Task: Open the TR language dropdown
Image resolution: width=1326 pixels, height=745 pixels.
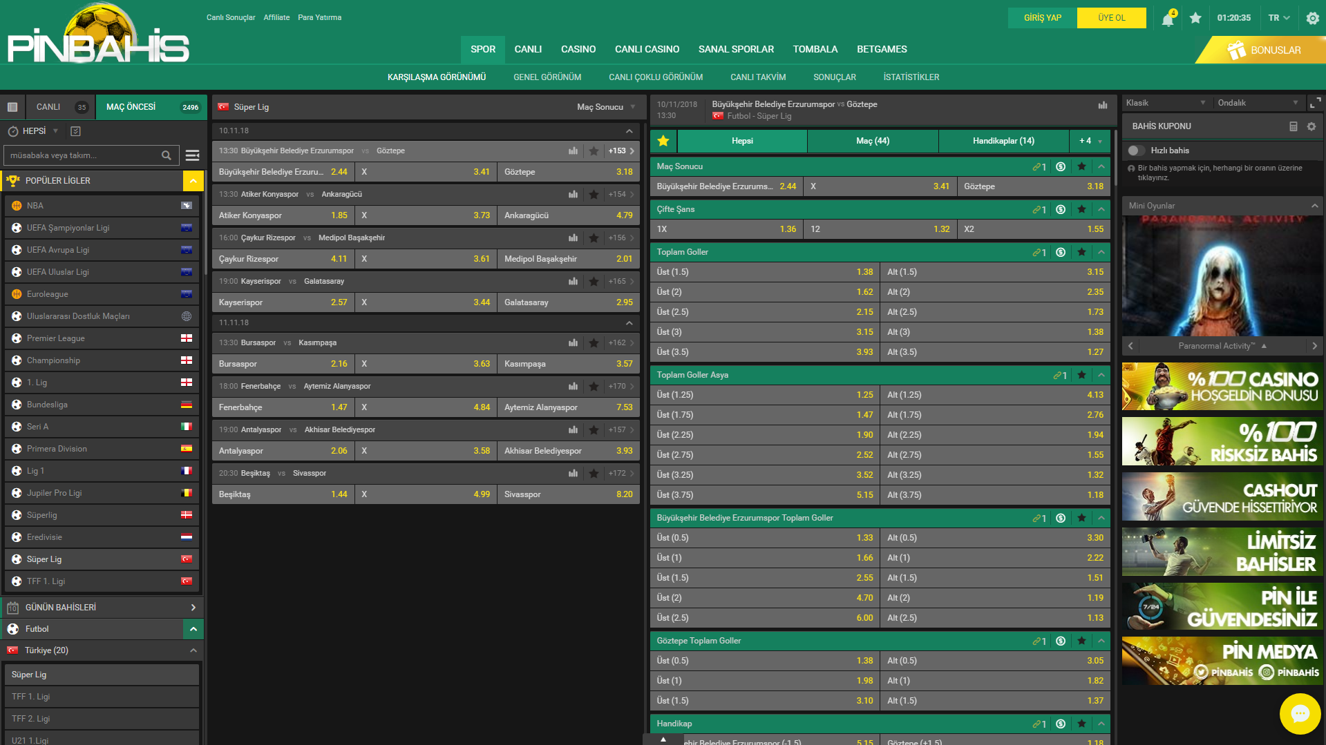Action: [x=1279, y=18]
